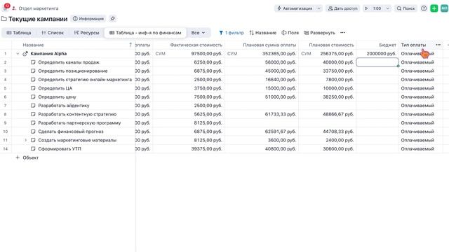
Task: Open the Тип оплаты column three-dot menu
Action: tap(438, 45)
